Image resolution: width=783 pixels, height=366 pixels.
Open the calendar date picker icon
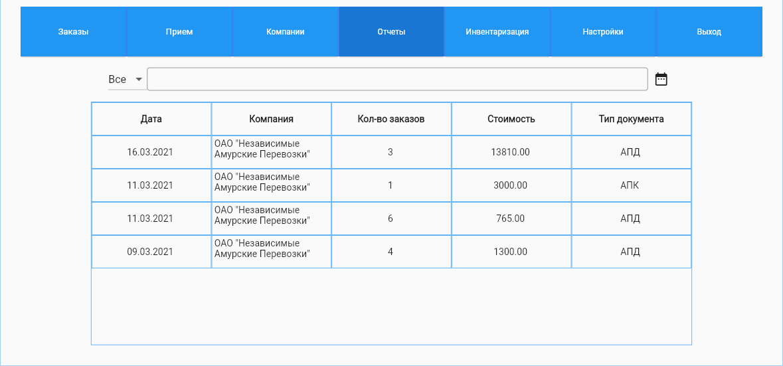coord(661,79)
